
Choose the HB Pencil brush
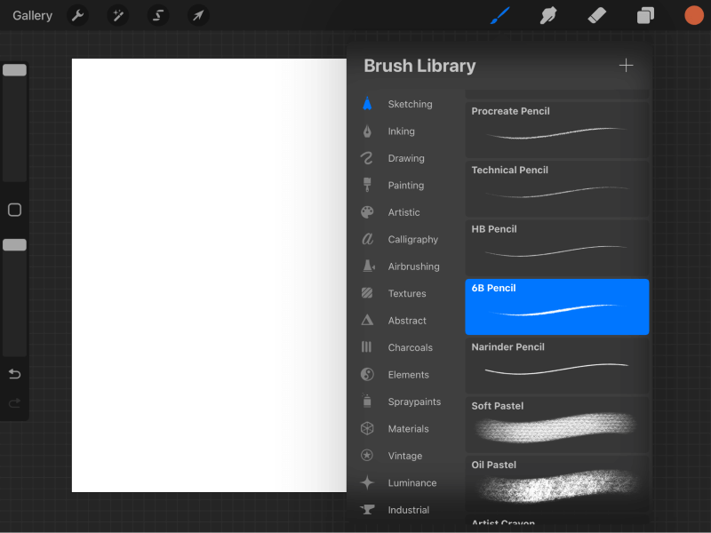(x=557, y=248)
